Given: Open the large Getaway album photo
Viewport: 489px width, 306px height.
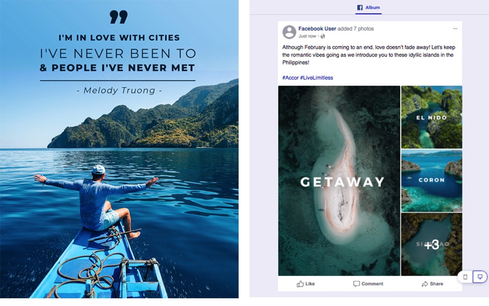Looking at the screenshot, I should click(339, 181).
